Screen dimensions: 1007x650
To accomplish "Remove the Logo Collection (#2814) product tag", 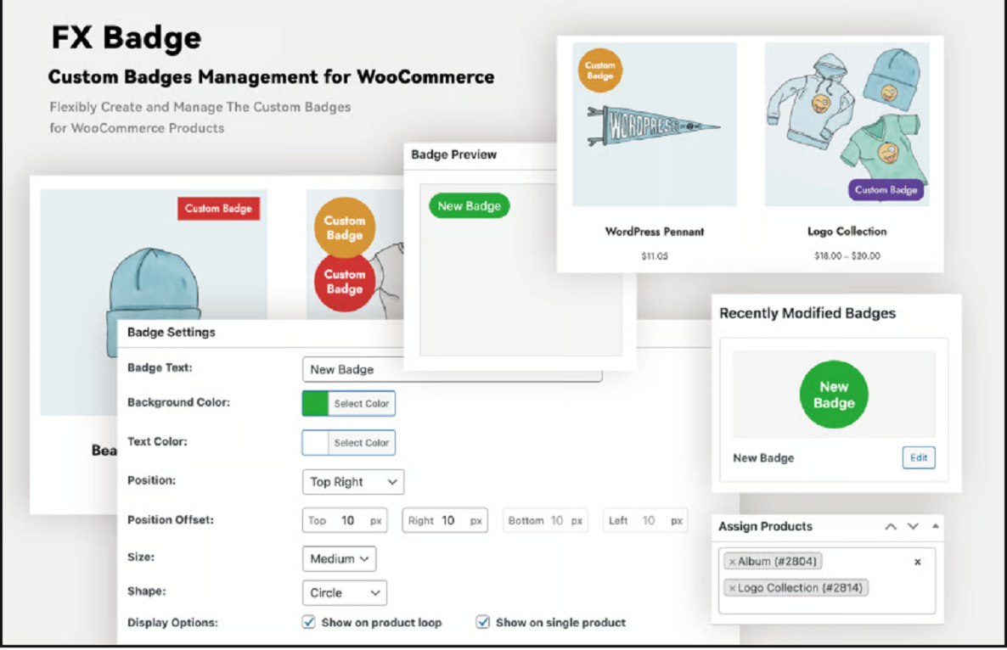I will (733, 587).
